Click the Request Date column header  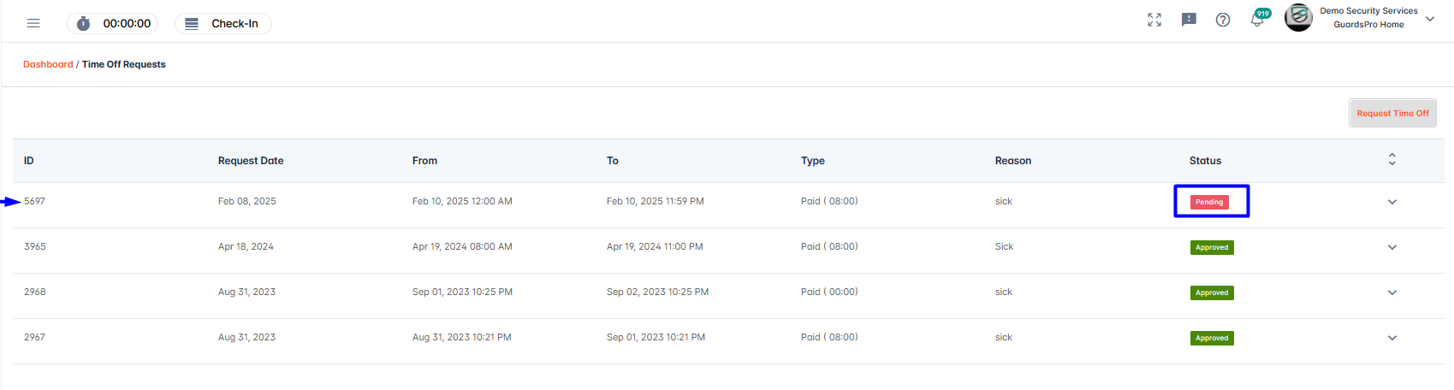pos(251,161)
